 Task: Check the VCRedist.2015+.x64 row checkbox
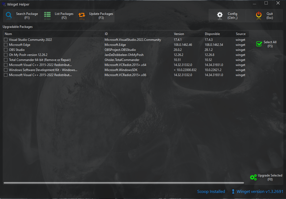point(6,65)
